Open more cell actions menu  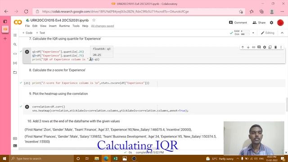click(281, 47)
